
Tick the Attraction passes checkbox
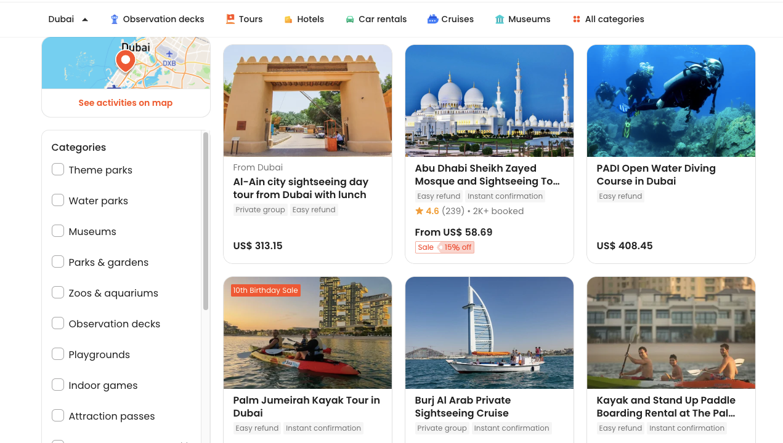pos(58,415)
